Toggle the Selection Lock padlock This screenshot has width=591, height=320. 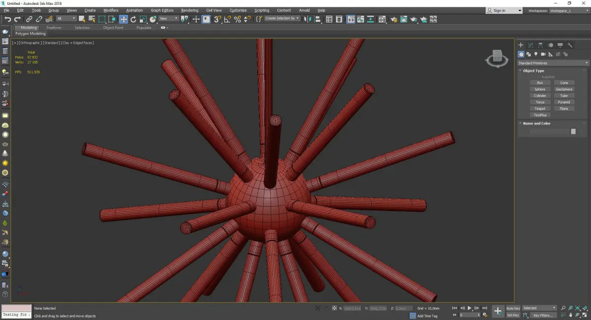[326, 308]
